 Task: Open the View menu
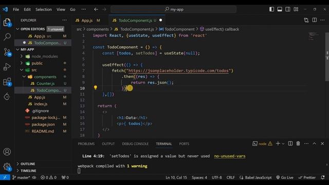[61, 9]
